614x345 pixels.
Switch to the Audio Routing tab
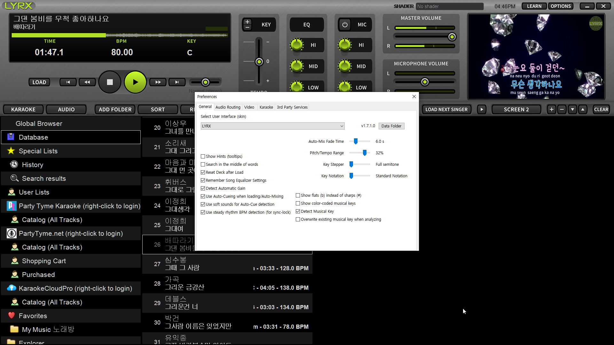click(228, 107)
